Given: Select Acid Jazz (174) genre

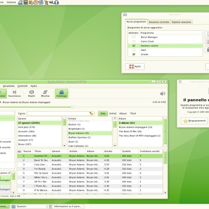Looking at the screenshot, I should pos(40,127).
